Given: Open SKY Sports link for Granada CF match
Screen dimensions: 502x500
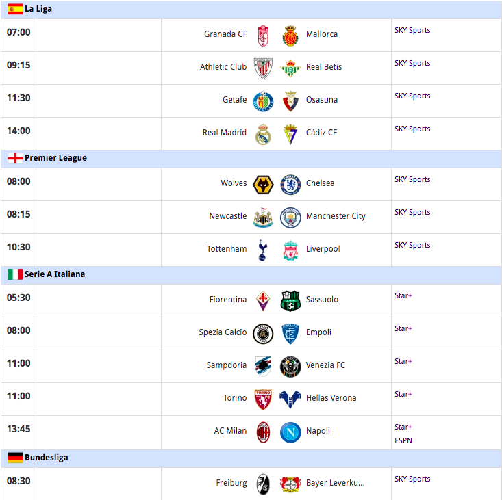Looking at the screenshot, I should coord(412,30).
